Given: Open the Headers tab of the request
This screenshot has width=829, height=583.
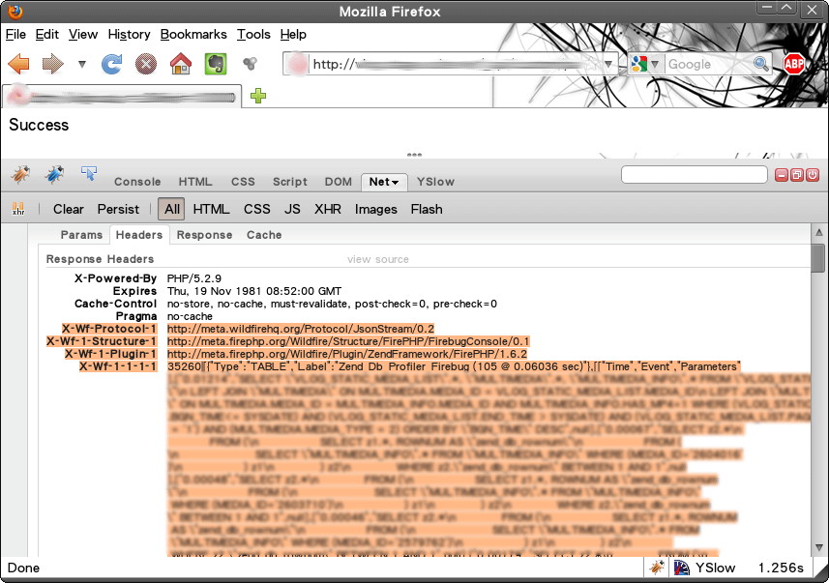Looking at the screenshot, I should point(139,235).
